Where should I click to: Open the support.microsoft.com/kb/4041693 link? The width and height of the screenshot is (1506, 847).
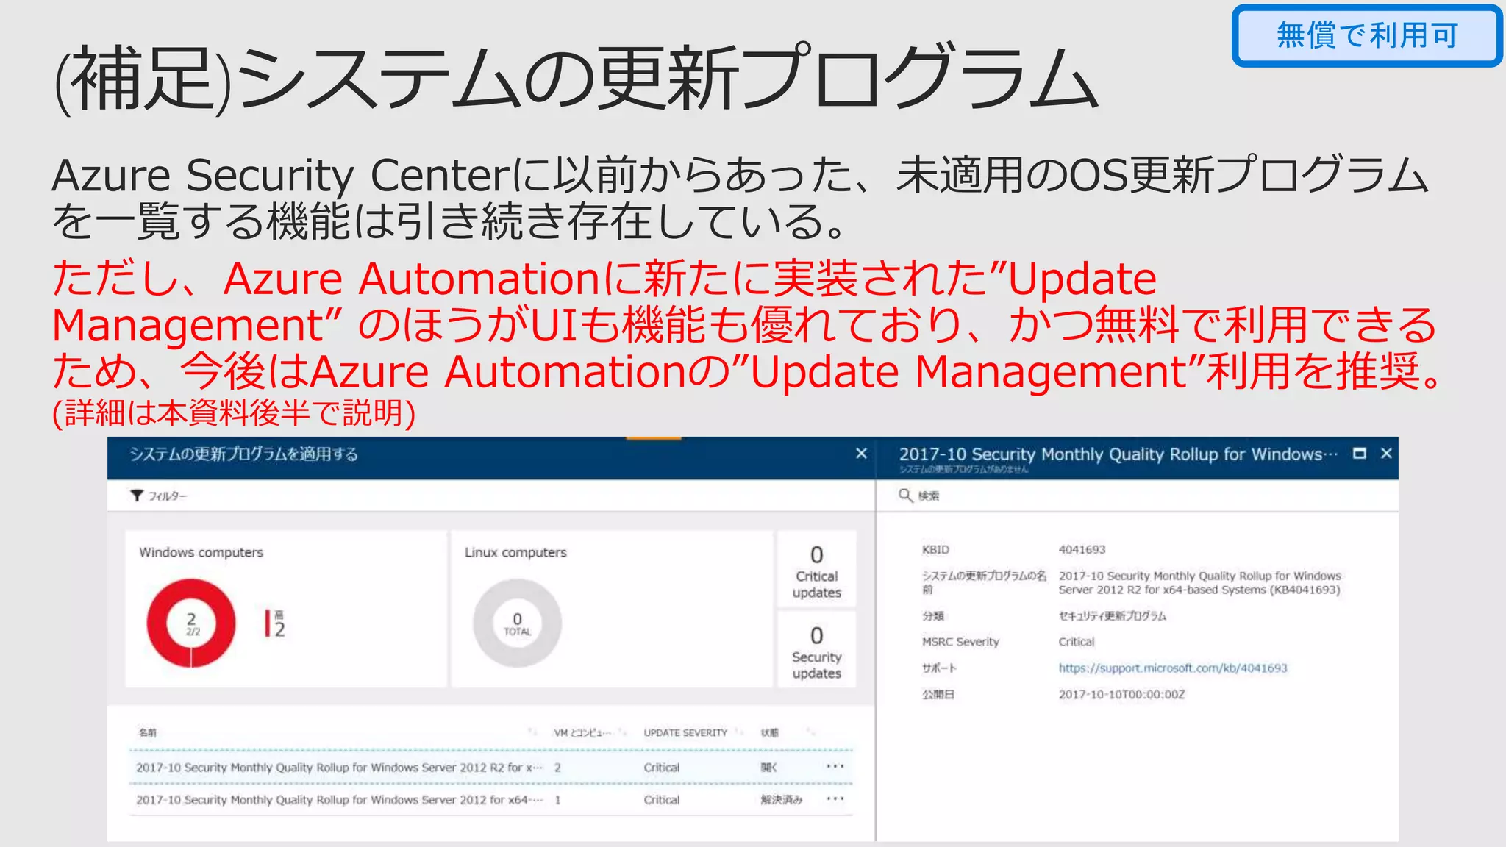(x=1173, y=668)
